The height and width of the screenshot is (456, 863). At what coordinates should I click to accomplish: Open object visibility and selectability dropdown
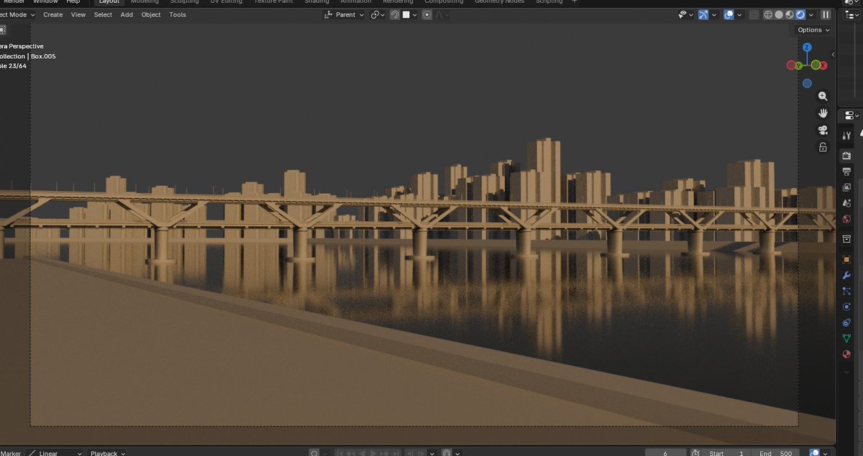click(x=685, y=14)
